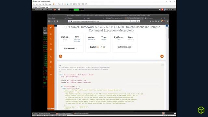Open VMware View menu

click(x=40, y=4)
